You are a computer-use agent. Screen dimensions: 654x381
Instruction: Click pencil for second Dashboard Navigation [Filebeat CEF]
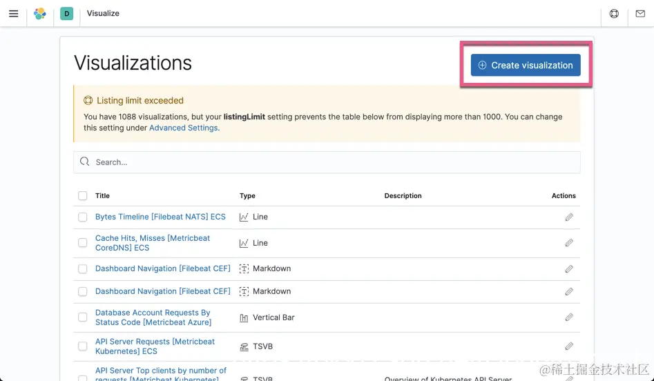pos(569,291)
